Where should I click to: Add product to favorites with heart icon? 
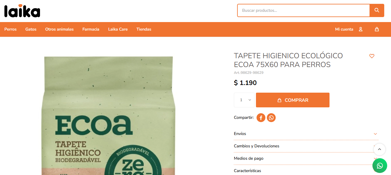coord(372,56)
